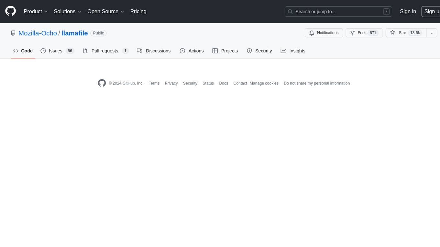This screenshot has height=247, width=440.
Task: Expand the Solutions dropdown menu
Action: point(67,11)
